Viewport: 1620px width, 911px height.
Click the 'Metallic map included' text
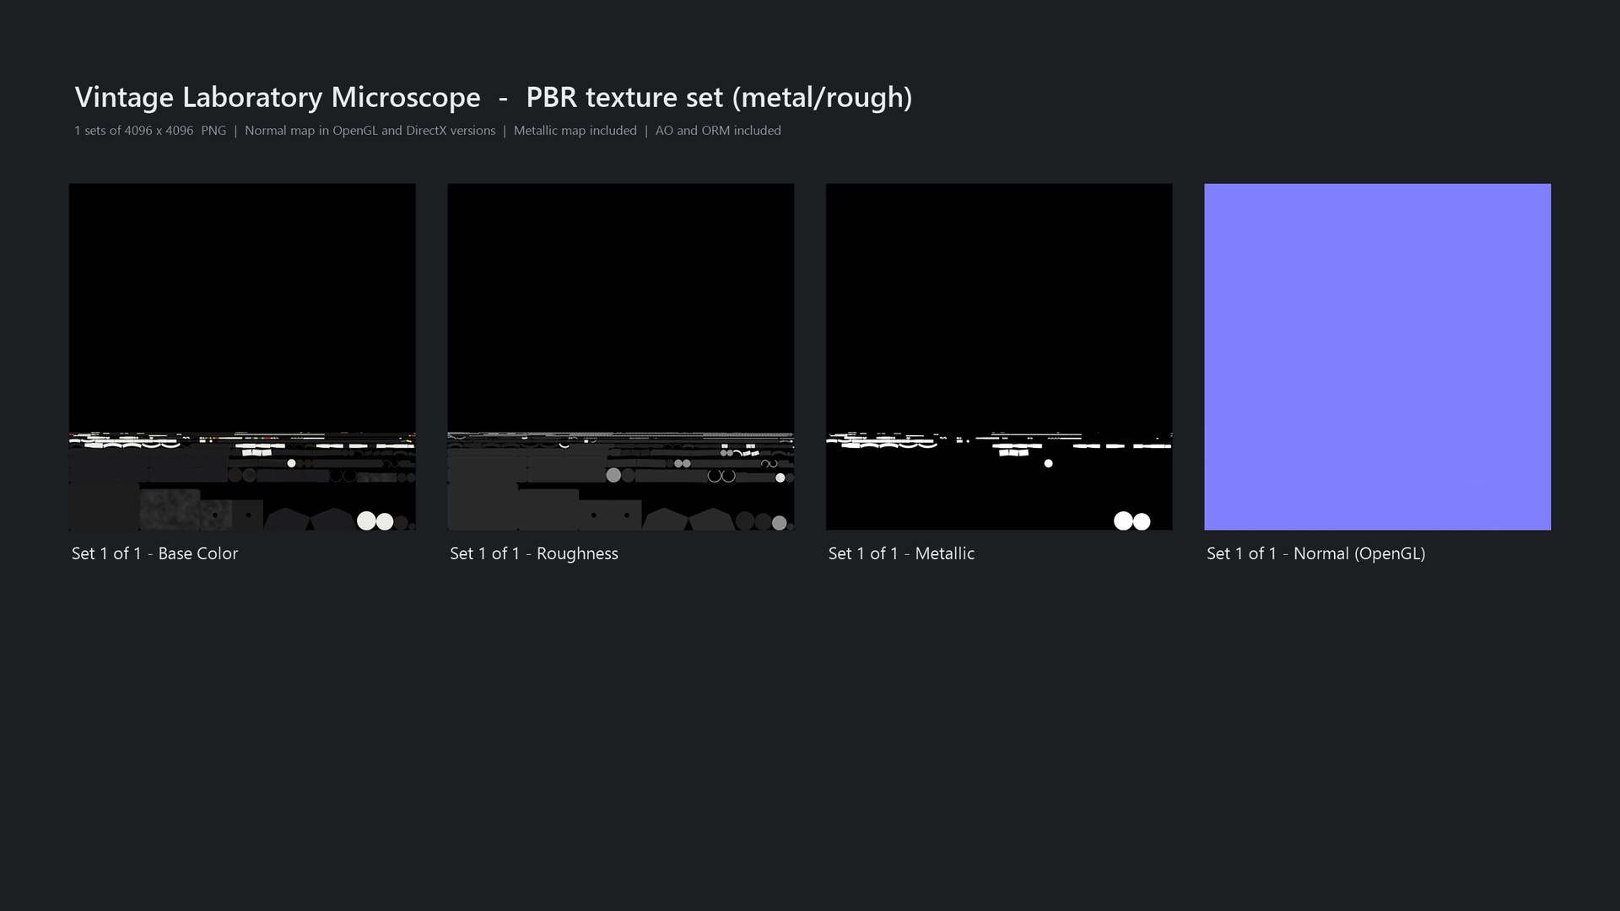tap(575, 131)
